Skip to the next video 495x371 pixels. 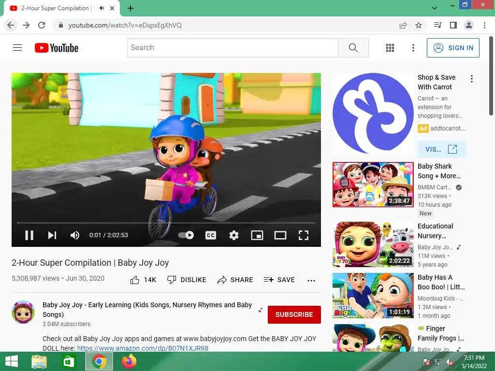52,235
